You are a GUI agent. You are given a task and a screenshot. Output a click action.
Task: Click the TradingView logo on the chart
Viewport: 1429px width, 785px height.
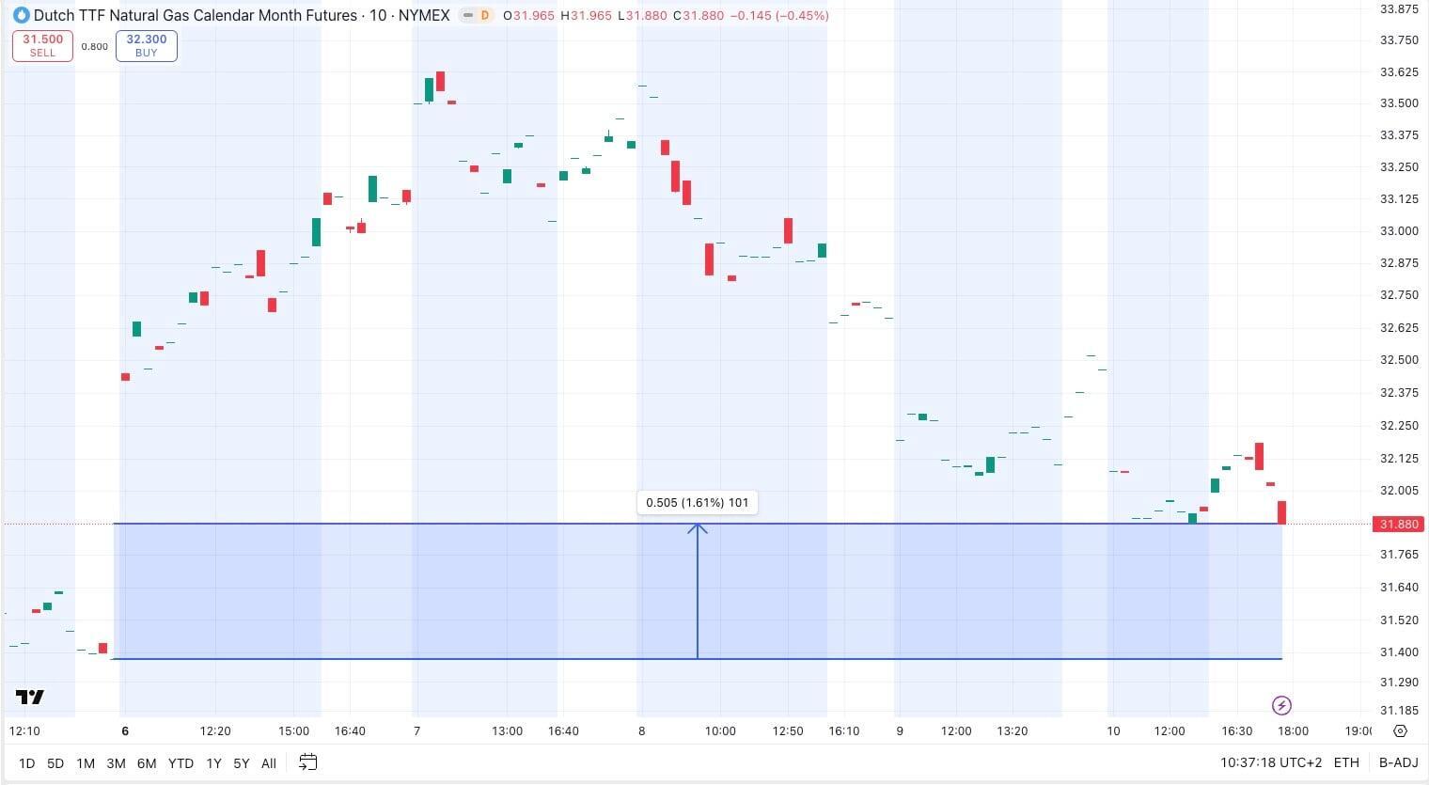[30, 697]
